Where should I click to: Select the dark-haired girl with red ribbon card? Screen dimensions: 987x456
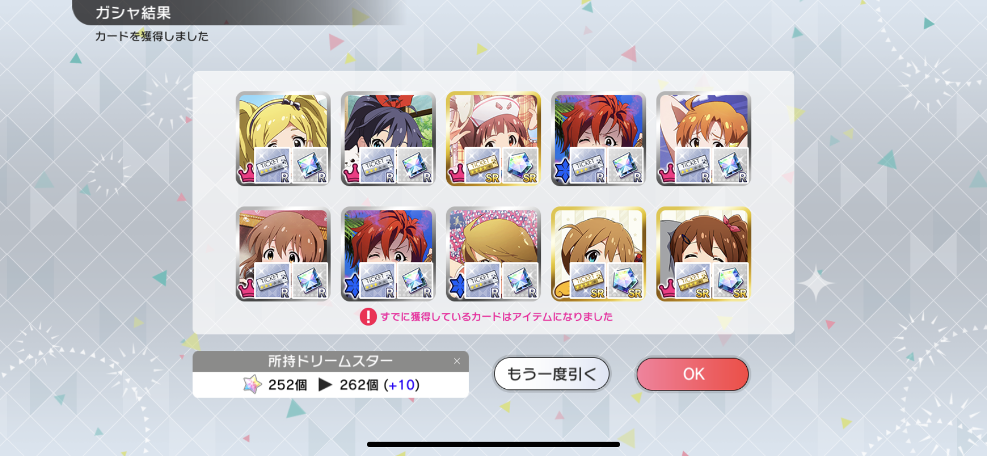click(388, 139)
